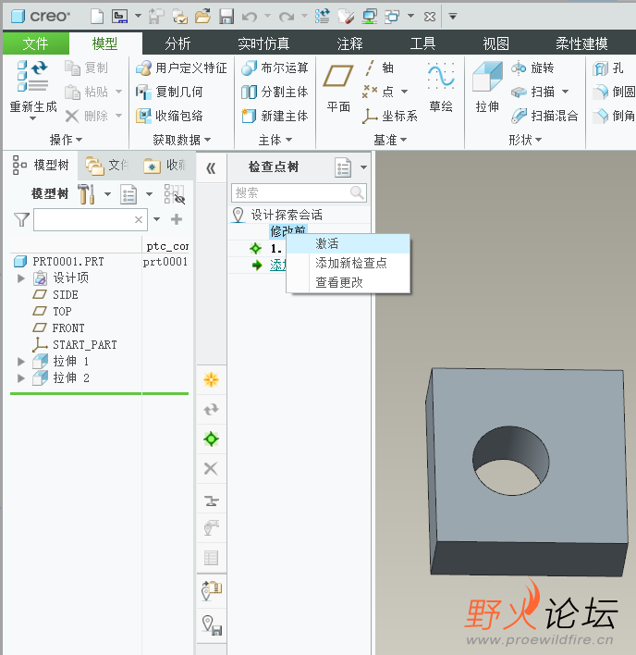Collapse the checkpoint panel with « button
The image size is (636, 655).
pyautogui.click(x=211, y=168)
